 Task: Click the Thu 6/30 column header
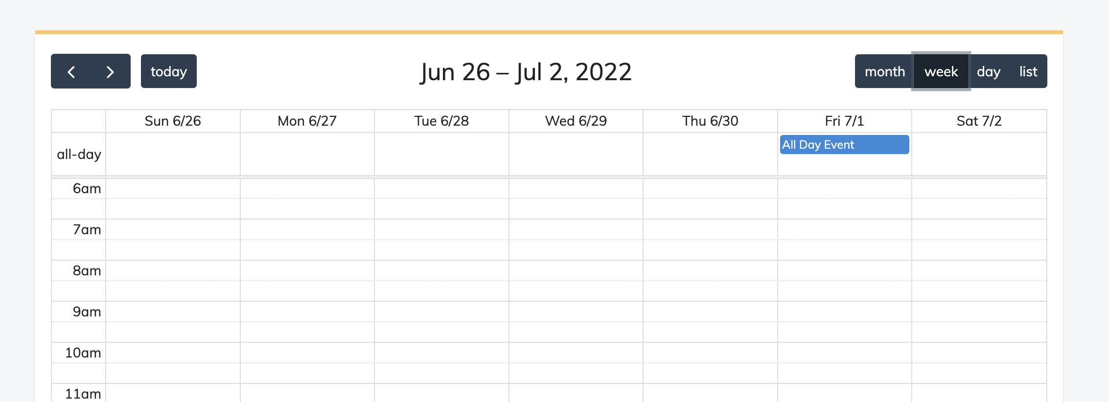(710, 121)
